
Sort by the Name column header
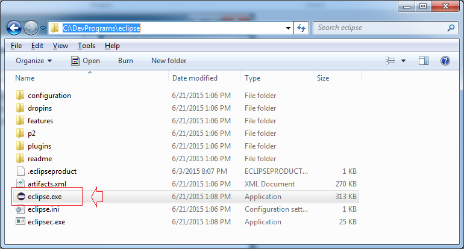pyautogui.click(x=25, y=78)
